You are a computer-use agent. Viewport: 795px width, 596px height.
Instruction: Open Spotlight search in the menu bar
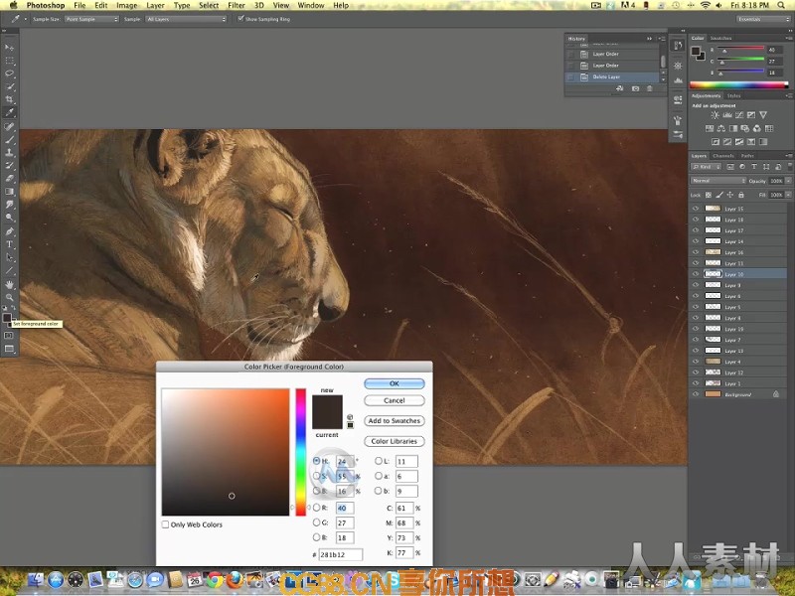781,5
